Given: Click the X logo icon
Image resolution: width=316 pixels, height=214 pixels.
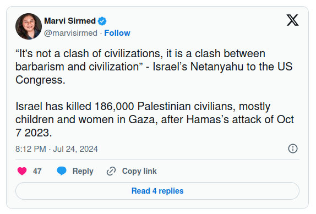Looking at the screenshot, I should [293, 20].
